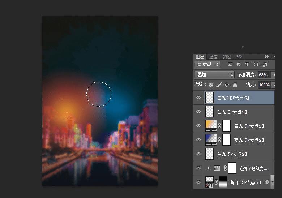Select layer name 色相/饱和度...
The image size is (282, 198).
pos(253,168)
